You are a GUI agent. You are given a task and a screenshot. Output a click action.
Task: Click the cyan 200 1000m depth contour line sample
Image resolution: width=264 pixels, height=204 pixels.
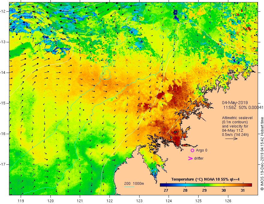pos(129,187)
